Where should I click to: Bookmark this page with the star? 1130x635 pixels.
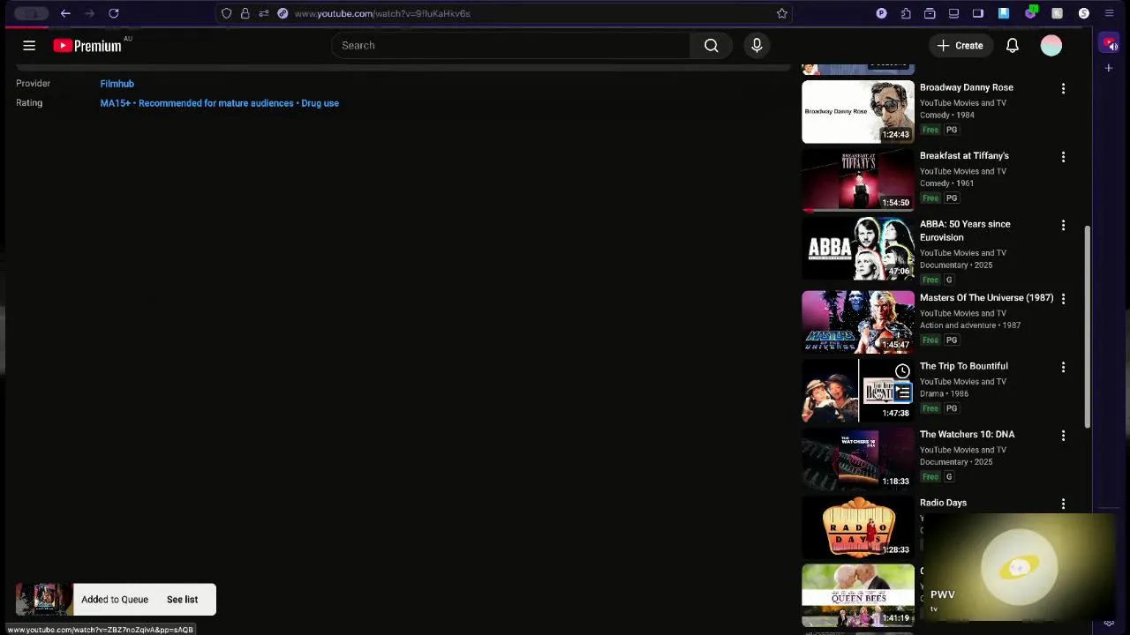781,13
